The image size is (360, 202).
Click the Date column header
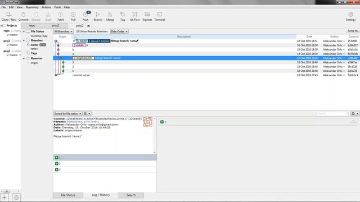(309, 36)
